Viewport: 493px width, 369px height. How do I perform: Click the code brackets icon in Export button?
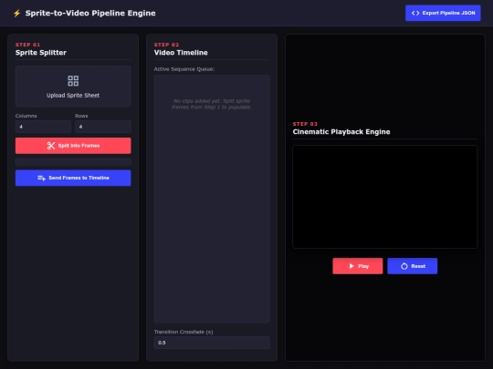pos(415,13)
